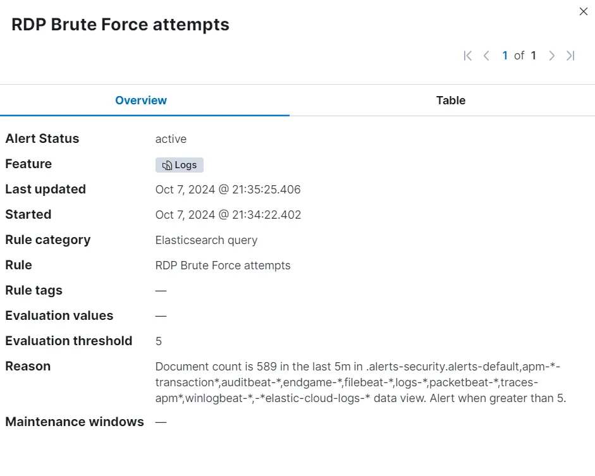Click the left chevron pagination arrow
Image resolution: width=595 pixels, height=476 pixels.
(487, 56)
